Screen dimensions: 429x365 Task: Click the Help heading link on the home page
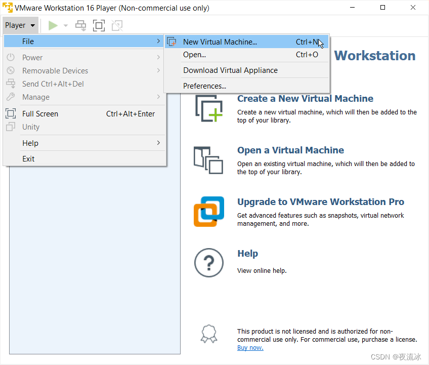(x=247, y=254)
